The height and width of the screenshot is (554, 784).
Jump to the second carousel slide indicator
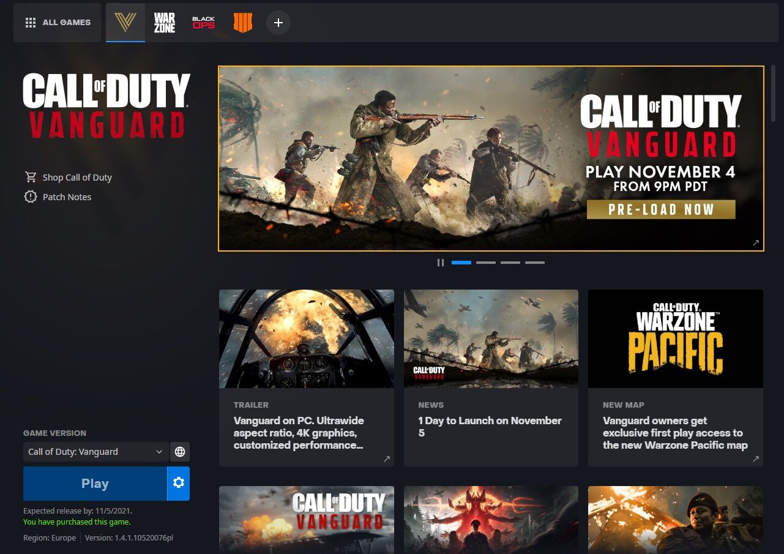486,263
